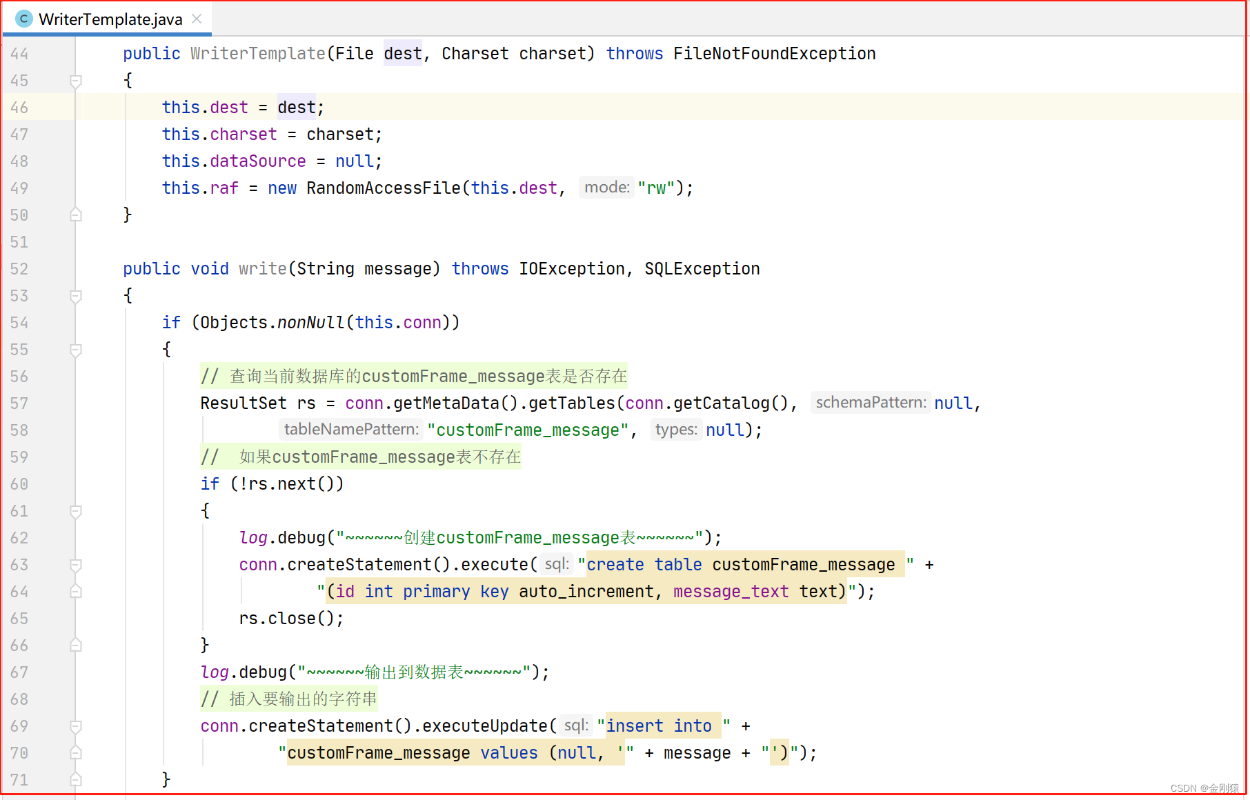Click 'this.dataSource' on line 48
The image size is (1250, 800).
tap(234, 161)
